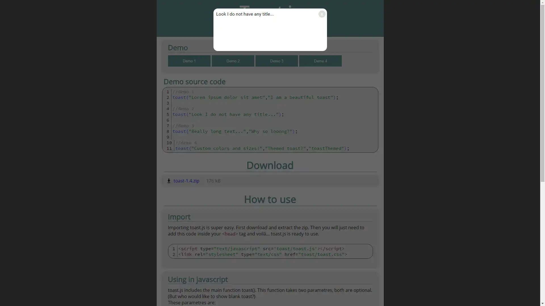This screenshot has height=306, width=545.
Task: Close the toast popup with the x button
Action: point(322,14)
